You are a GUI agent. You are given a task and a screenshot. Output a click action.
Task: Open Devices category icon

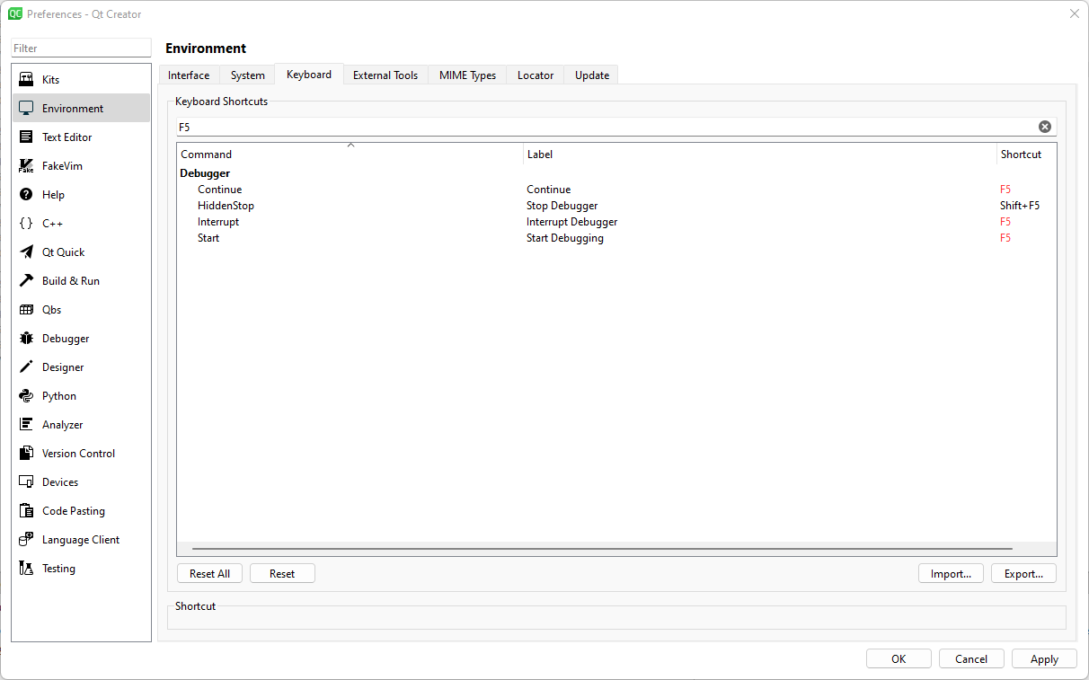(x=26, y=482)
